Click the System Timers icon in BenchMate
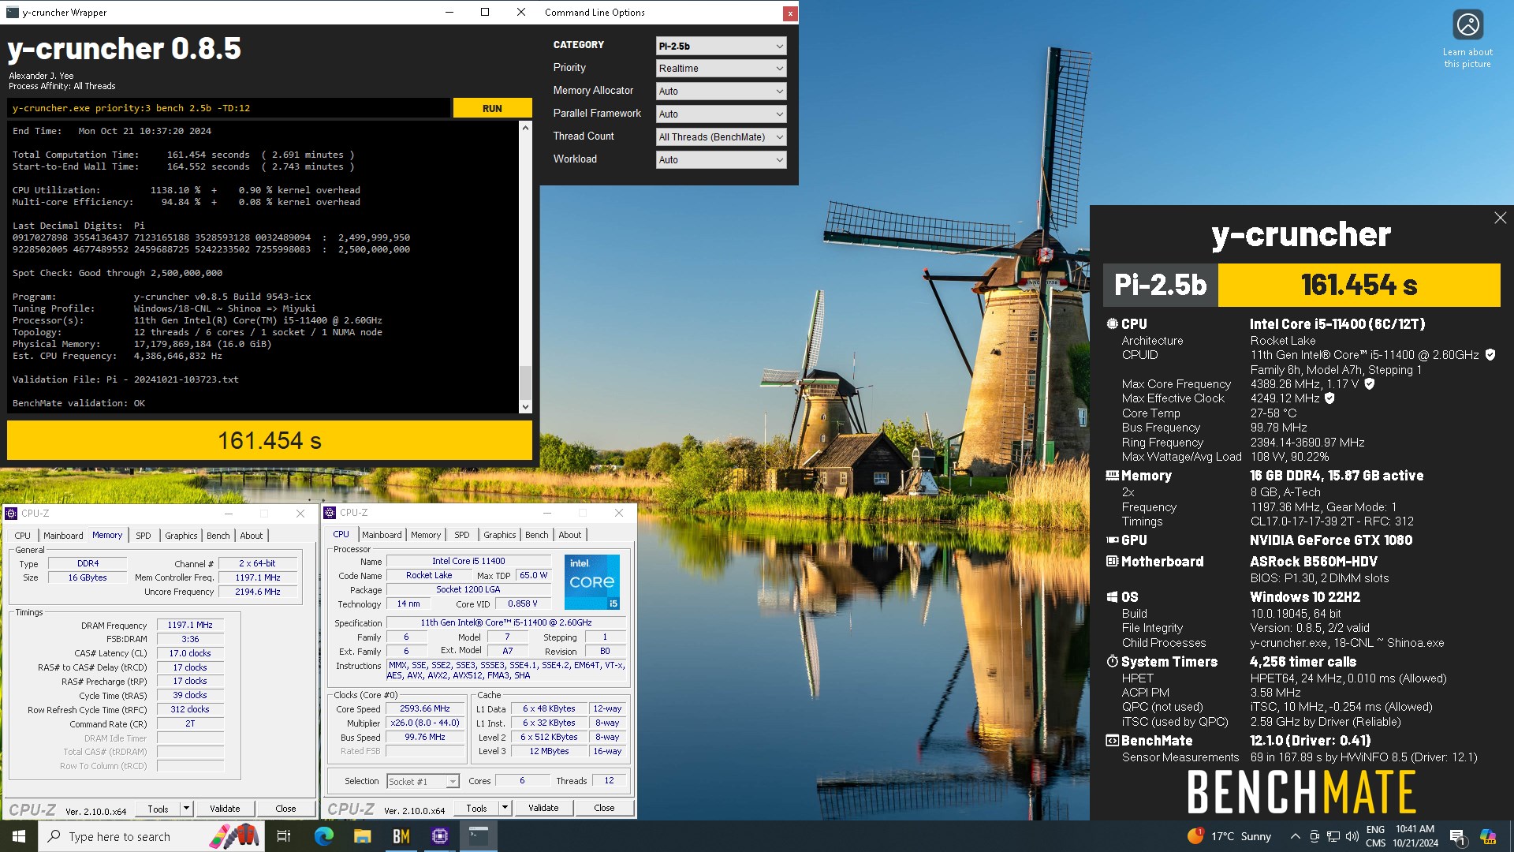1514x852 pixels. [x=1112, y=662]
